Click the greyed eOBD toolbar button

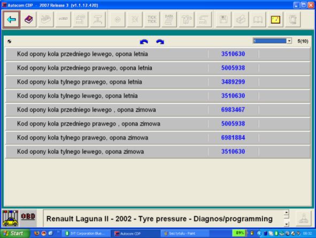pos(63,19)
